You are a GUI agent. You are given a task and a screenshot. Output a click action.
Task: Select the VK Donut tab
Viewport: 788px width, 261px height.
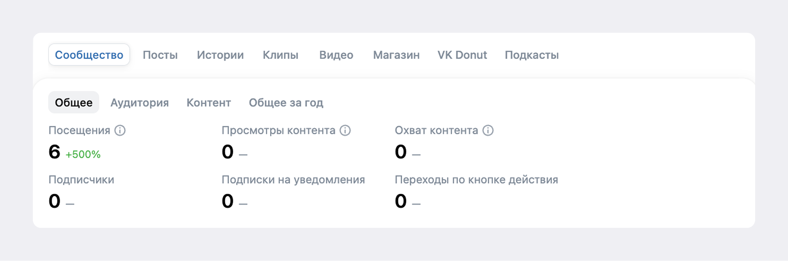point(462,55)
